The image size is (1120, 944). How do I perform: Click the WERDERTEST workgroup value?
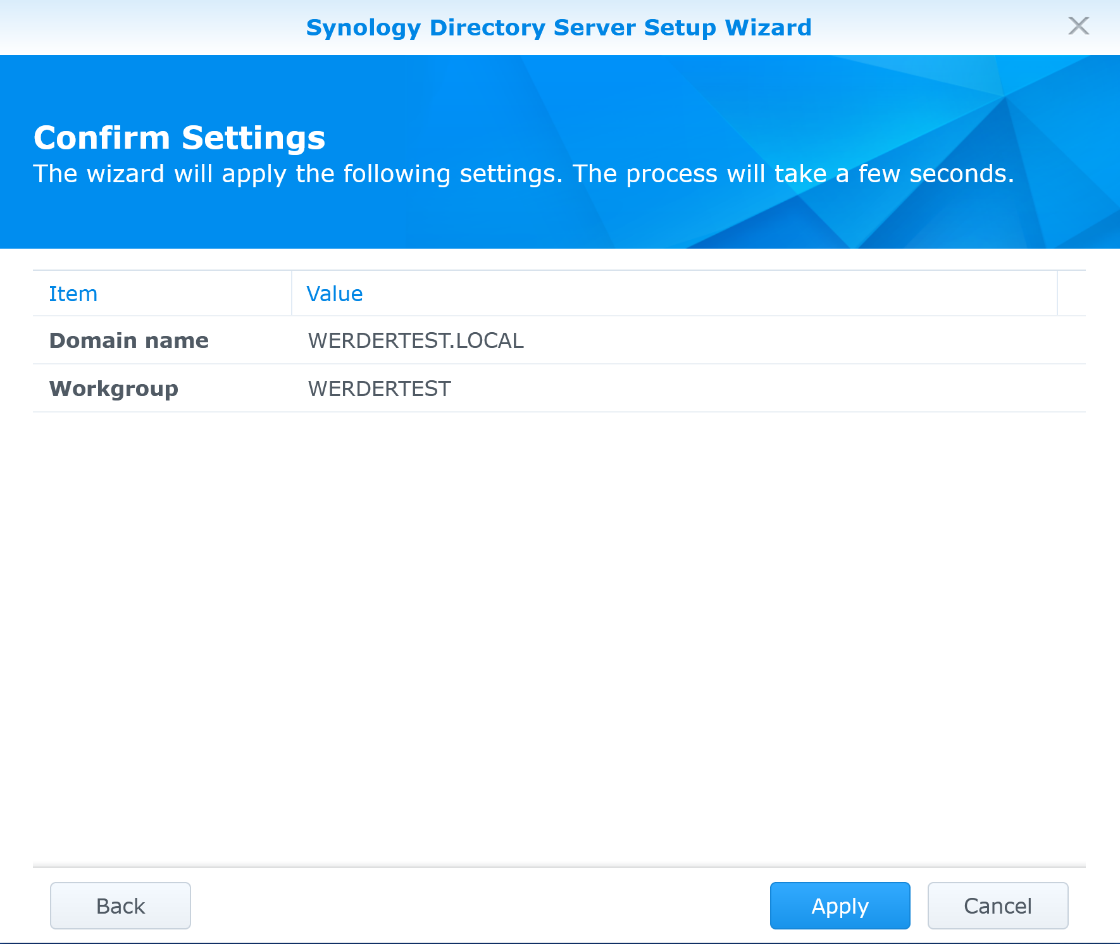tap(378, 388)
